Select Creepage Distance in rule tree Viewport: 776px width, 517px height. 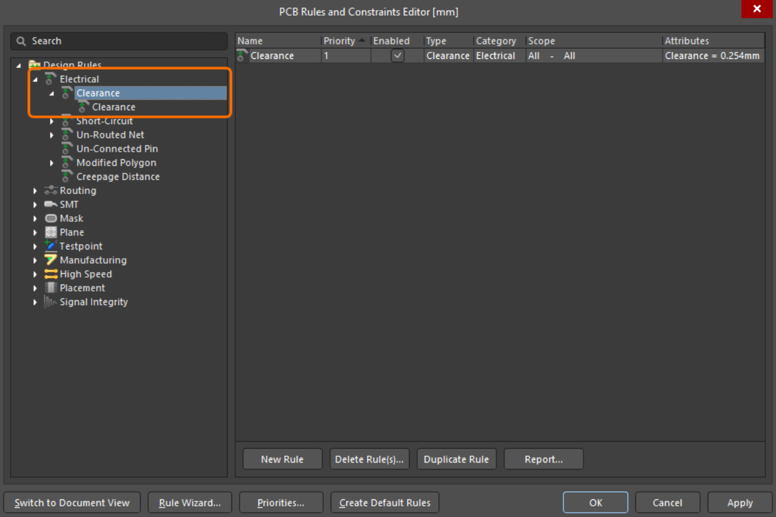coord(118,177)
